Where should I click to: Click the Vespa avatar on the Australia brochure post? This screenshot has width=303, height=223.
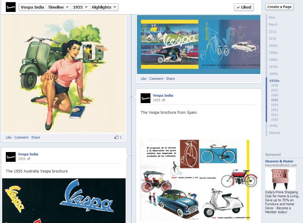pyautogui.click(x=11, y=157)
